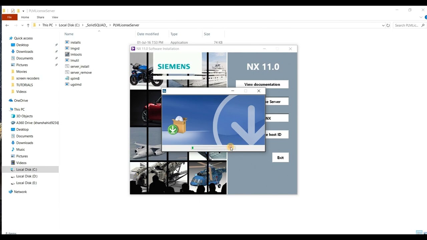
Task: Open Quick Access Toolbar customize dropdown
Action: (x=23, y=11)
